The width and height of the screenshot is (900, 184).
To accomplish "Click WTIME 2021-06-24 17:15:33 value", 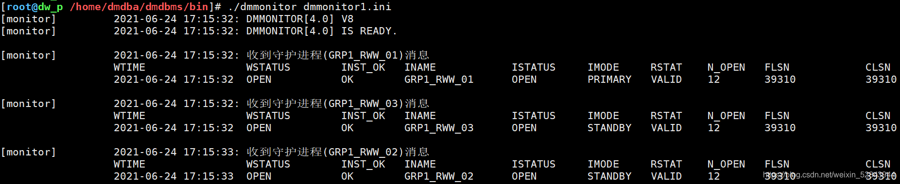I will [x=173, y=176].
